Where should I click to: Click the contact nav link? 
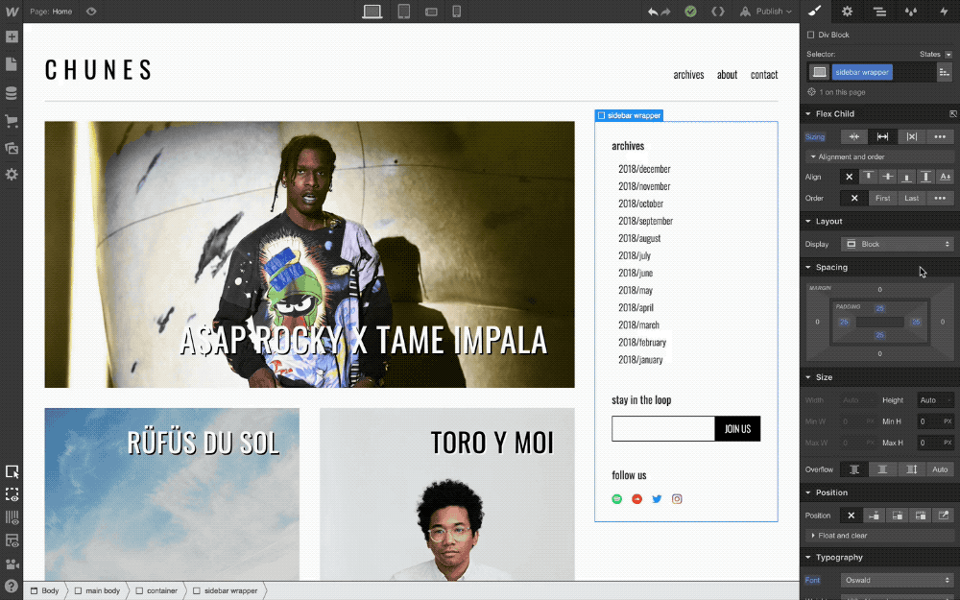pyautogui.click(x=764, y=75)
